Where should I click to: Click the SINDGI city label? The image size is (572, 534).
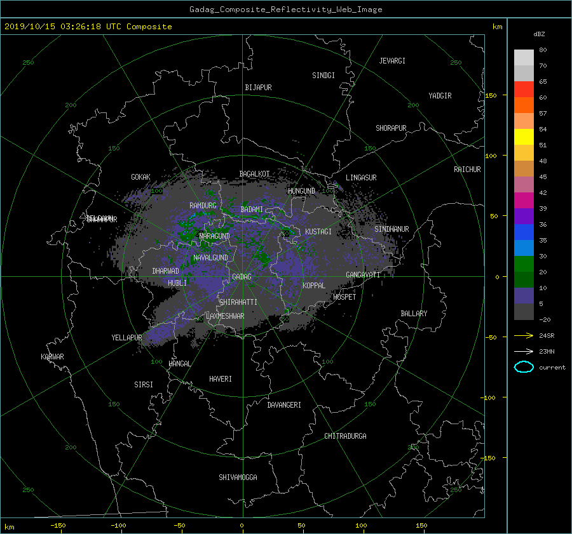323,76
